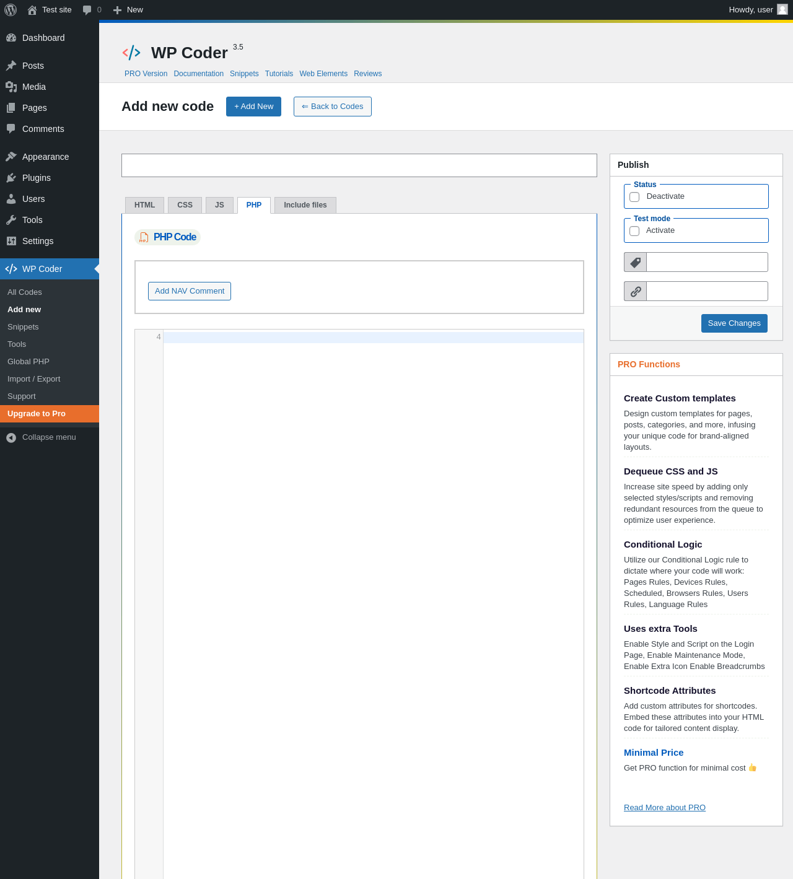Enable the Test mode Activate checkbox
The image size is (793, 879).
(x=634, y=231)
